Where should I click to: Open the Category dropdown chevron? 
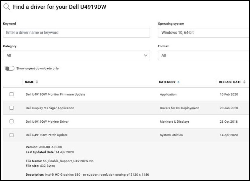(x=146, y=55)
